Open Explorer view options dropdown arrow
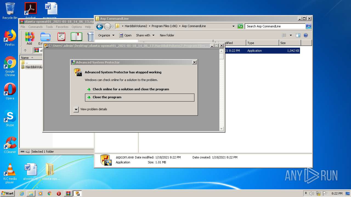Screen dimensions: 351x197 tap(291, 35)
